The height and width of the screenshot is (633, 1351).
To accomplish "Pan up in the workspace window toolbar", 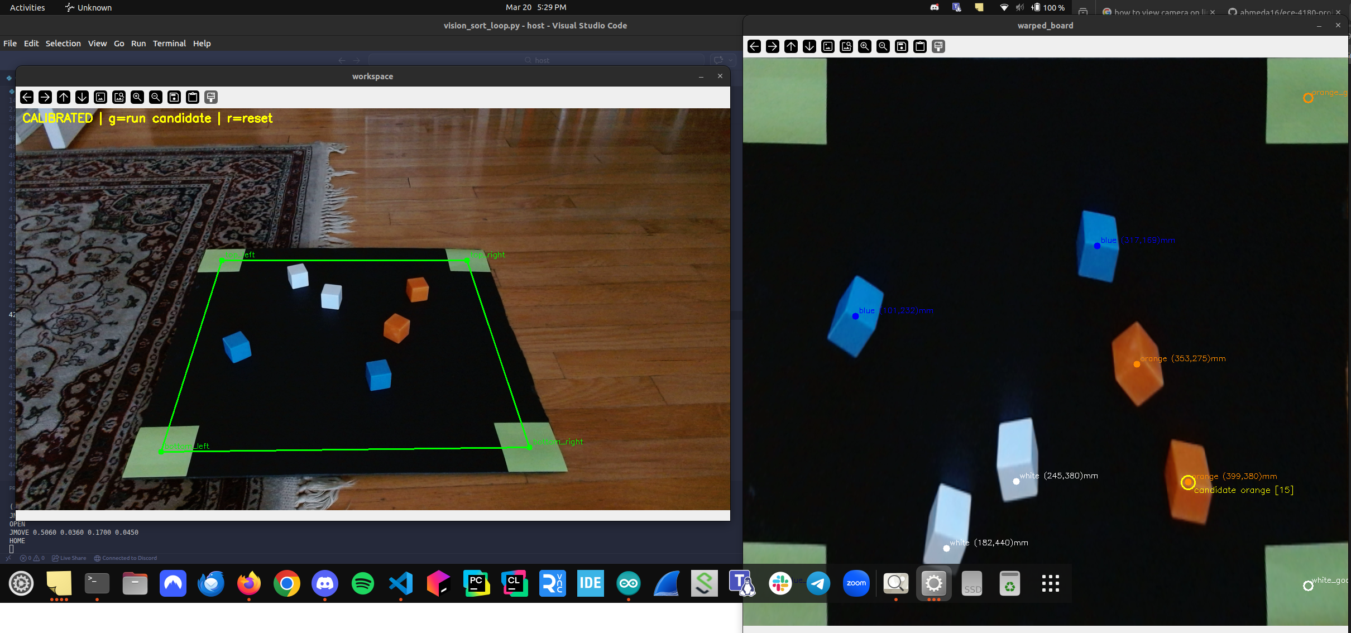I will 64,97.
